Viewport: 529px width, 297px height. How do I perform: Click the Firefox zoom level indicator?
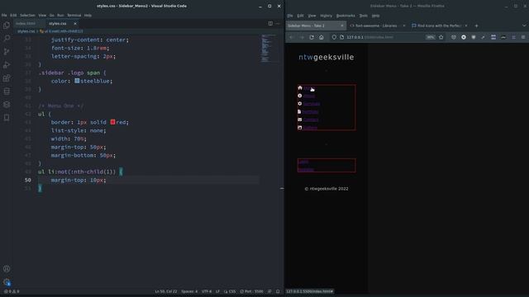pyautogui.click(x=430, y=37)
